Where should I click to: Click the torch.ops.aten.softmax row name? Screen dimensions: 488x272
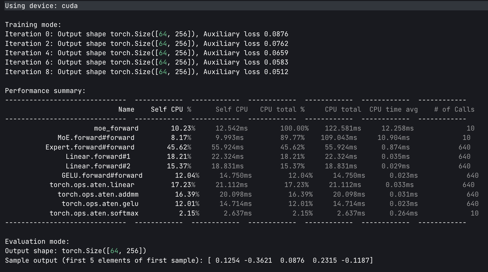pos(94,213)
